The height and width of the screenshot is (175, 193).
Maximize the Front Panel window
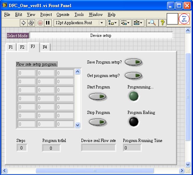179,6
